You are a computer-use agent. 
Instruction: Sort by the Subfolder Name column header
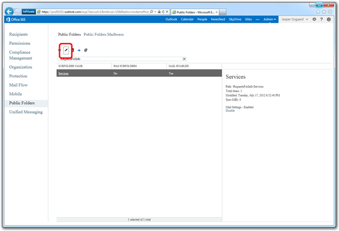(x=70, y=66)
